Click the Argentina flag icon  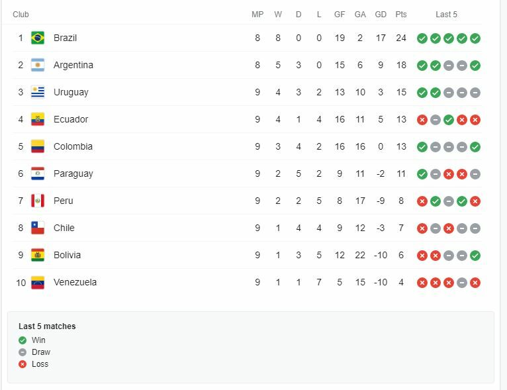click(38, 65)
